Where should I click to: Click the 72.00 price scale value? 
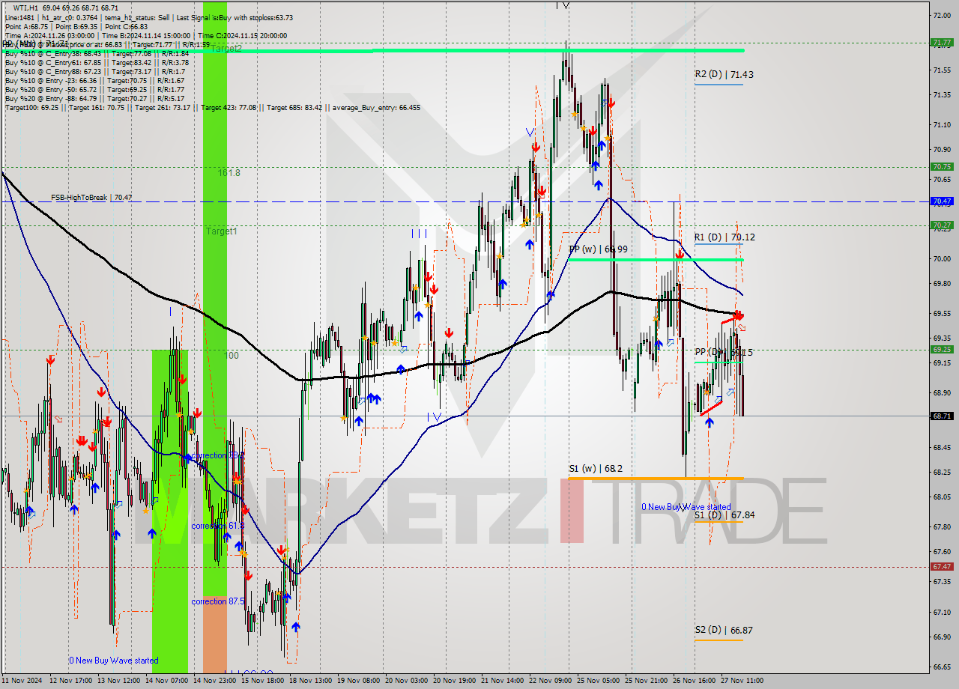pyautogui.click(x=941, y=15)
